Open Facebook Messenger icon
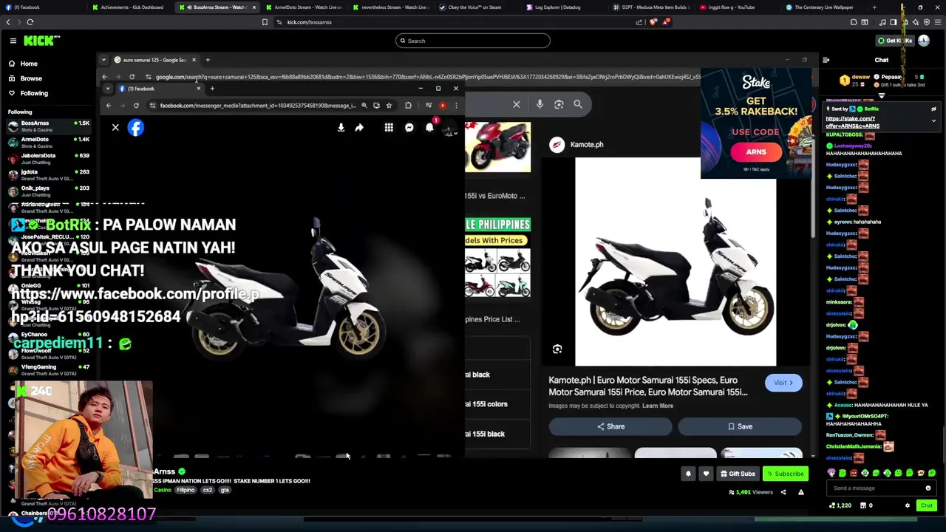Image resolution: width=946 pixels, height=532 pixels. [x=409, y=128]
